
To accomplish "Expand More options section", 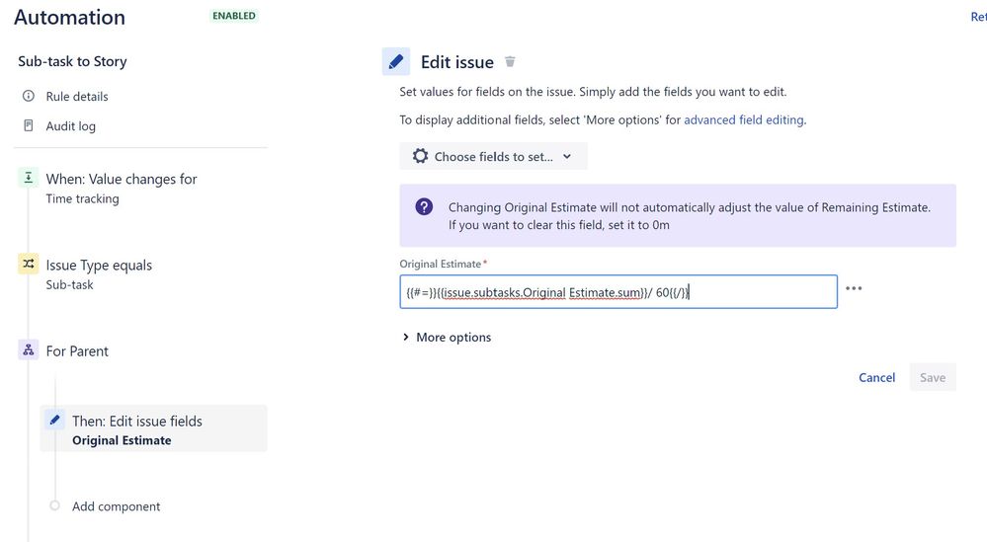I will [x=447, y=337].
